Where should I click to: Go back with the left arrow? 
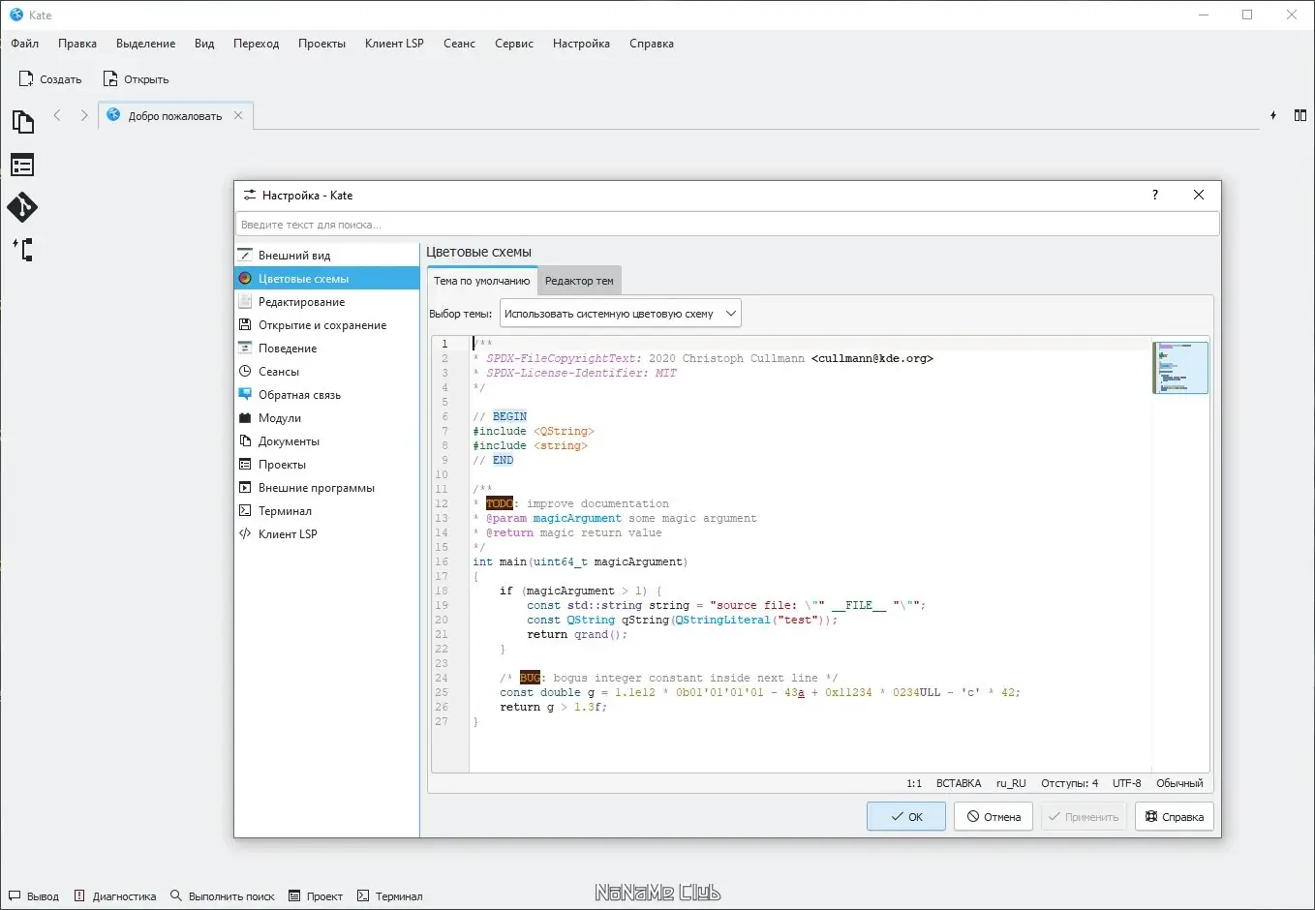click(x=57, y=115)
